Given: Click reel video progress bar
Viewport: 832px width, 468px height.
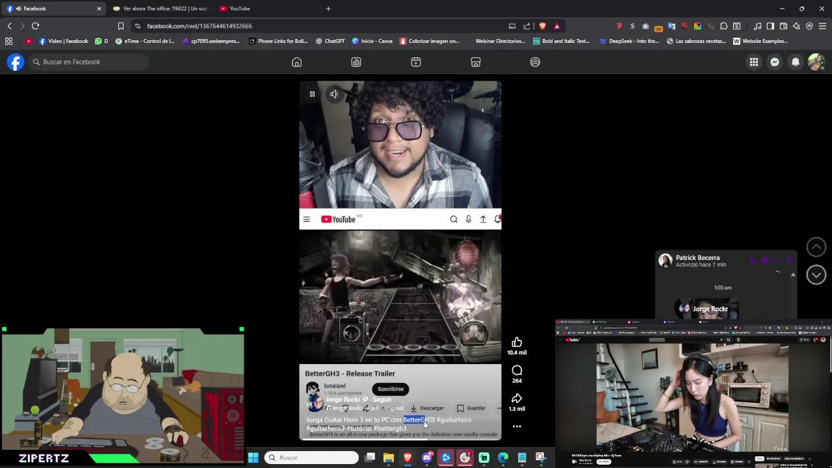Looking at the screenshot, I should coord(400,439).
